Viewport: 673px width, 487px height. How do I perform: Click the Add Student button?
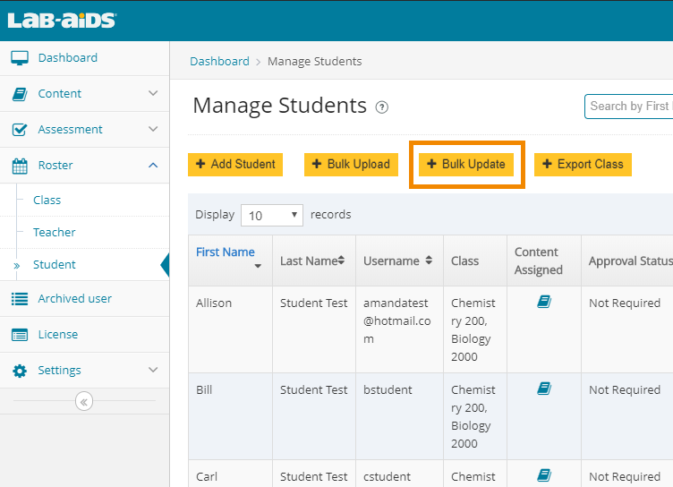click(x=235, y=165)
